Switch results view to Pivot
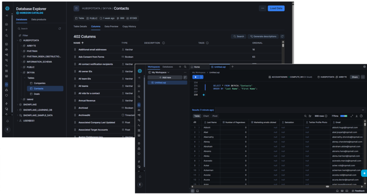This screenshot has height=194, width=367. click(215, 116)
